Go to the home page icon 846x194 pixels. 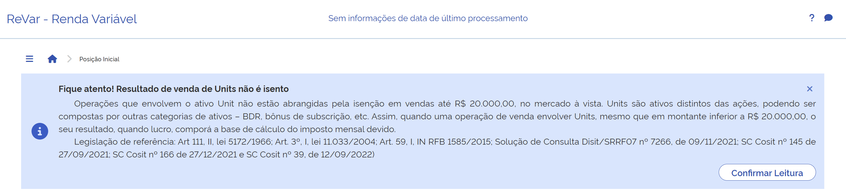point(52,59)
